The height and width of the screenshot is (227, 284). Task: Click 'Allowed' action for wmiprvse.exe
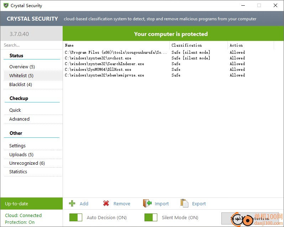pos(237,75)
